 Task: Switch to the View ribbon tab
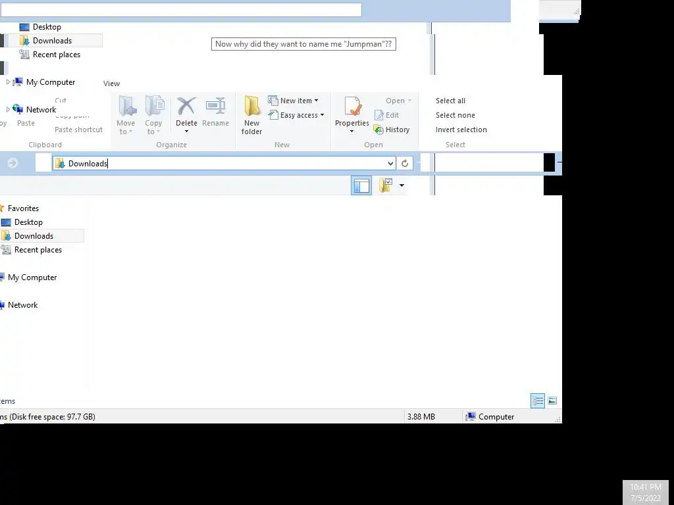click(x=111, y=84)
